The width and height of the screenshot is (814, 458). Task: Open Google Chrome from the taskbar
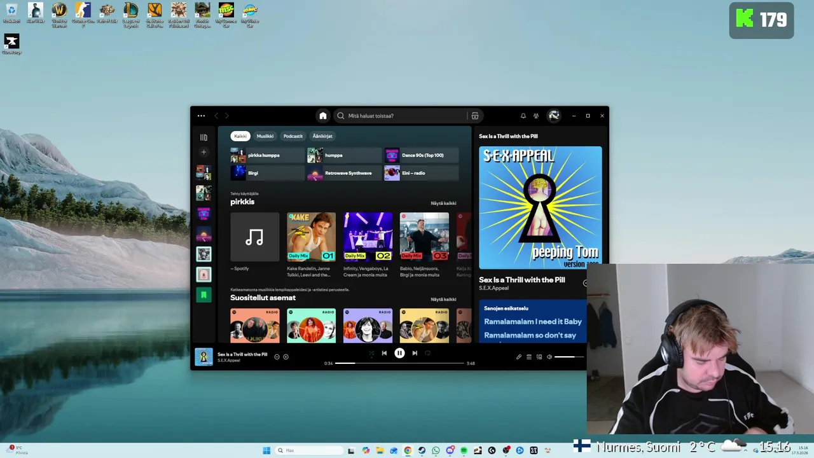[x=408, y=450]
